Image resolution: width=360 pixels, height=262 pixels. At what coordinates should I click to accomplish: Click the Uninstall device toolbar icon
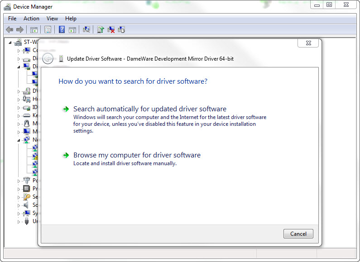pyautogui.click(x=111, y=30)
